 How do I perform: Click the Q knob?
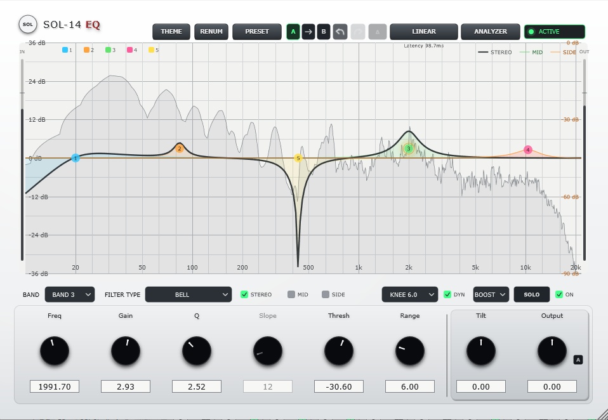(197, 351)
